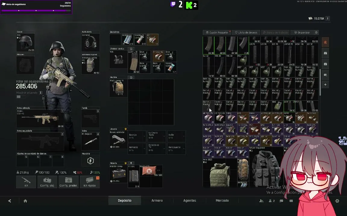This screenshot has height=216, width=347.
Task: Click the empty Arma secundaria slot
Action: 40,142
